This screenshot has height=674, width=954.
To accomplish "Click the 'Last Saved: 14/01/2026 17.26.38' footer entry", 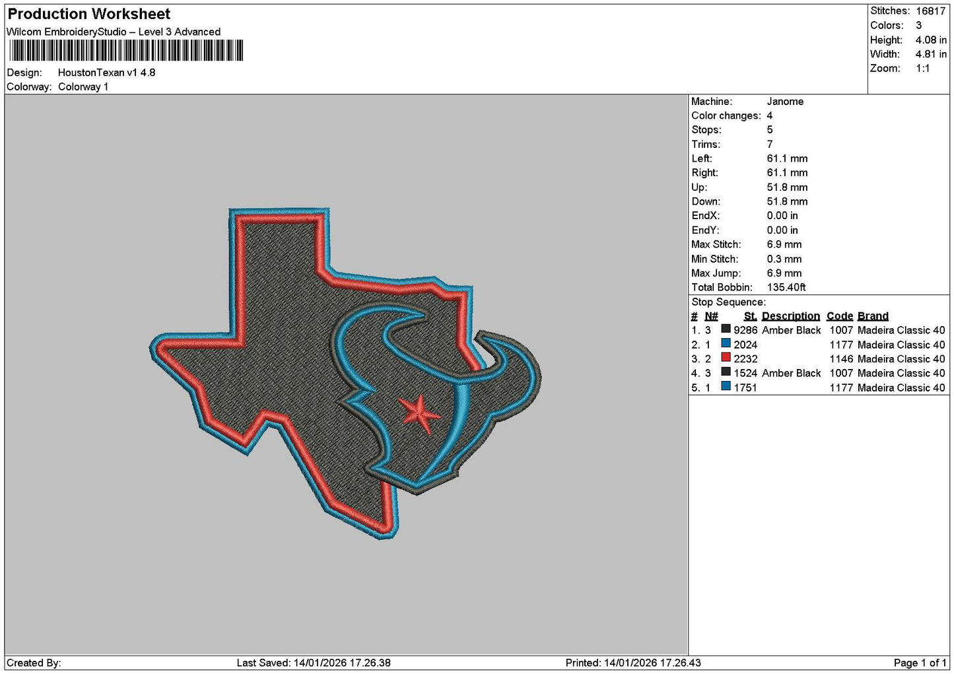I will 314,663.
